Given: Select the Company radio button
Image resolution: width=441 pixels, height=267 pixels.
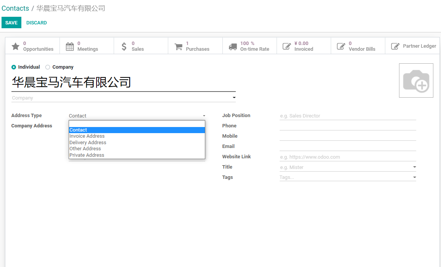Looking at the screenshot, I should pos(48,67).
